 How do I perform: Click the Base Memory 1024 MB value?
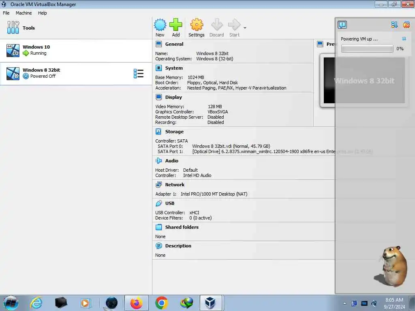(x=196, y=77)
